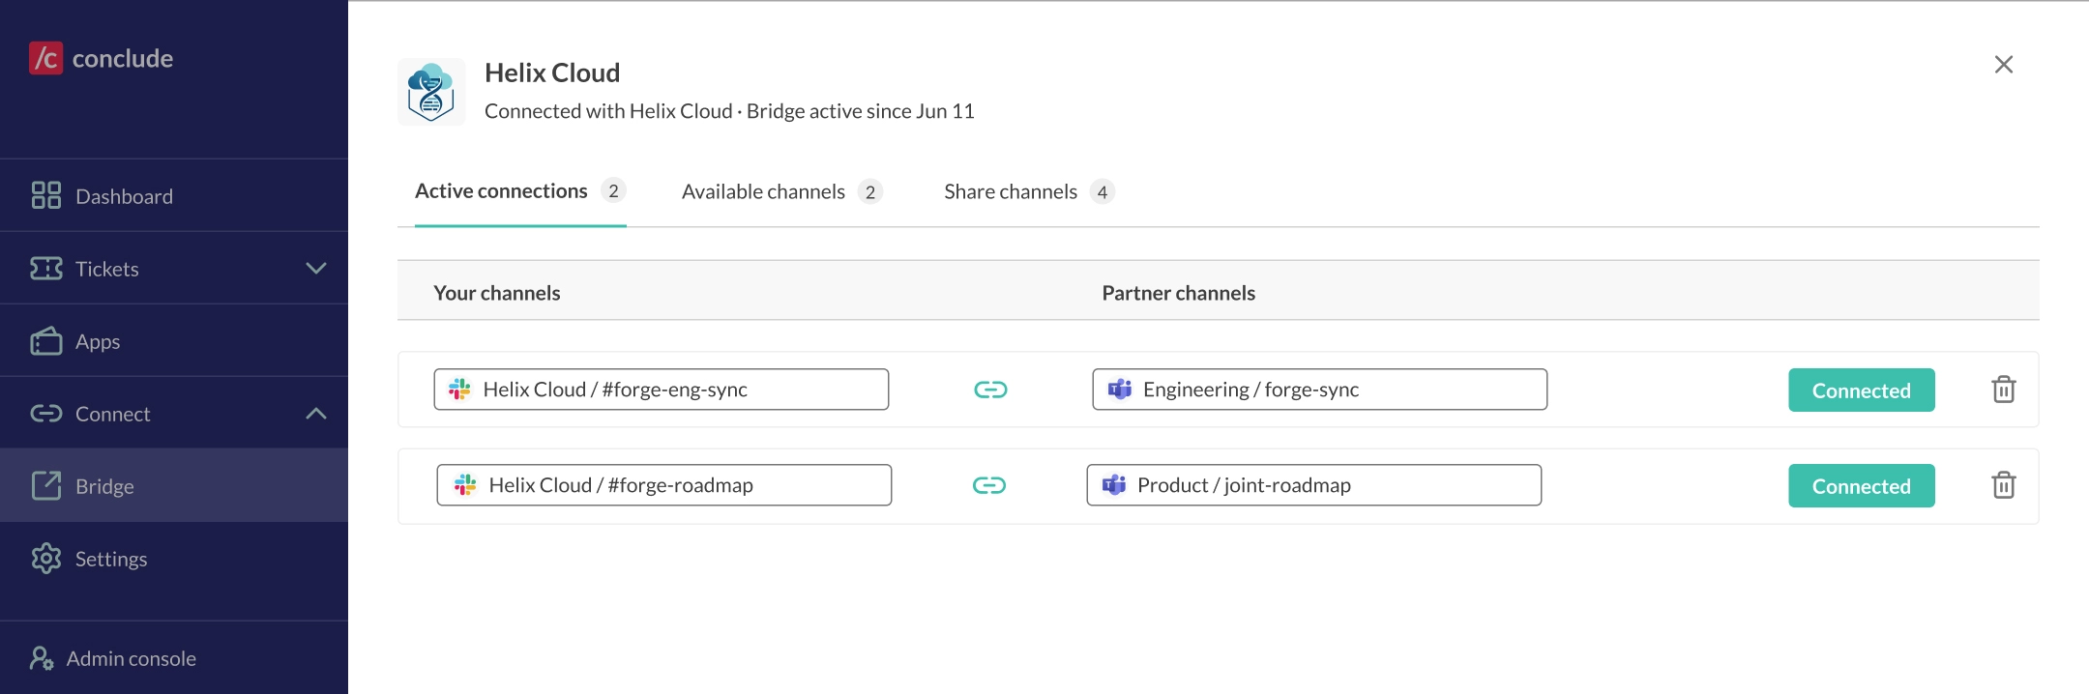The image size is (2089, 694).
Task: Select Bridge in the sidebar
Action: pos(174,485)
